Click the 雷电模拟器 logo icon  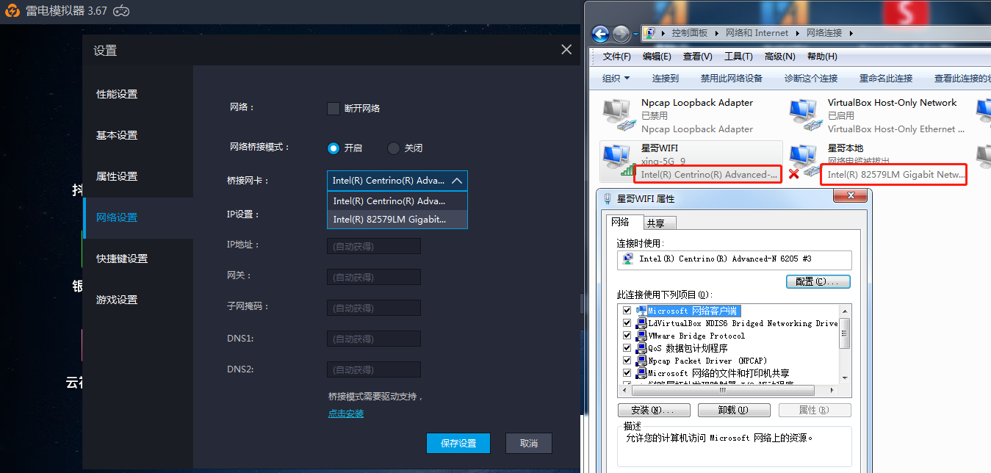(x=12, y=11)
